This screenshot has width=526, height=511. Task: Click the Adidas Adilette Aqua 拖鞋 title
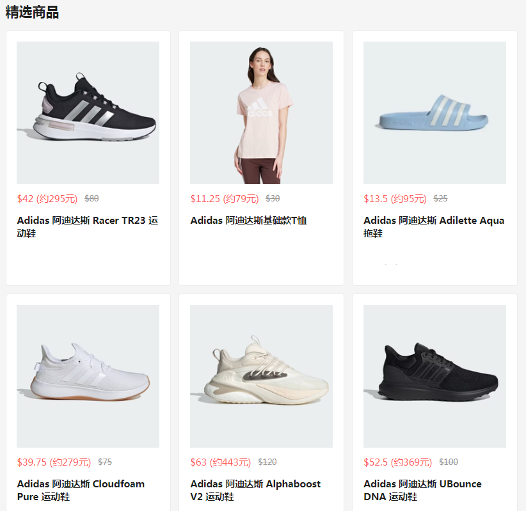434,226
